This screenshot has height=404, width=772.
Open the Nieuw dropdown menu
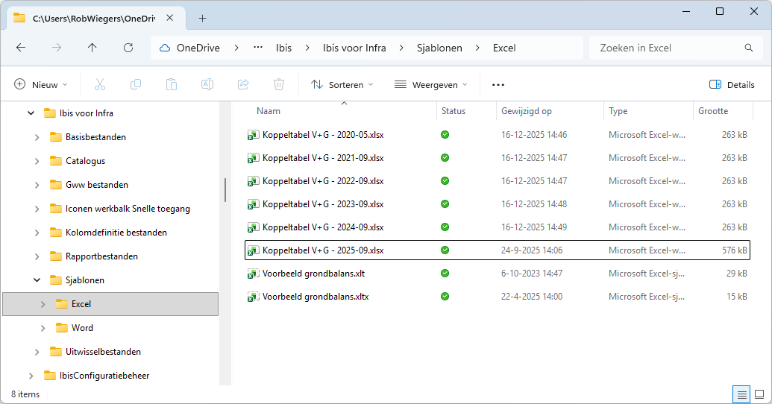(x=40, y=85)
